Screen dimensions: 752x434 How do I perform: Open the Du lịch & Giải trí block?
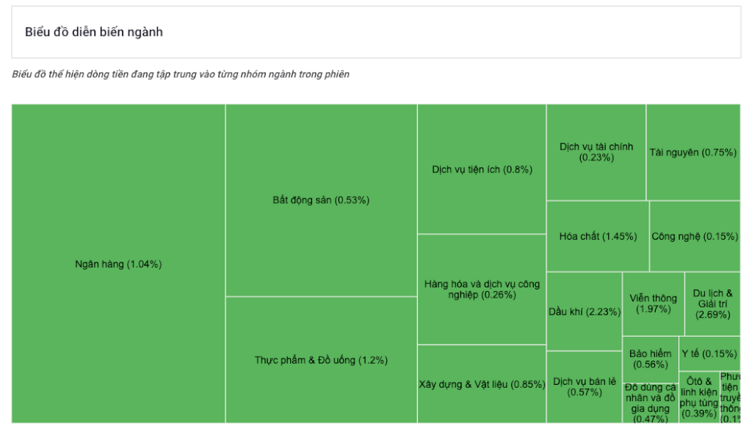pyautogui.click(x=712, y=304)
